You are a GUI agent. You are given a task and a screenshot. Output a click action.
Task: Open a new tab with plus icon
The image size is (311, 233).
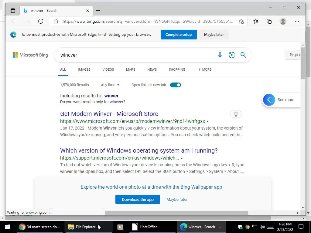click(x=98, y=11)
